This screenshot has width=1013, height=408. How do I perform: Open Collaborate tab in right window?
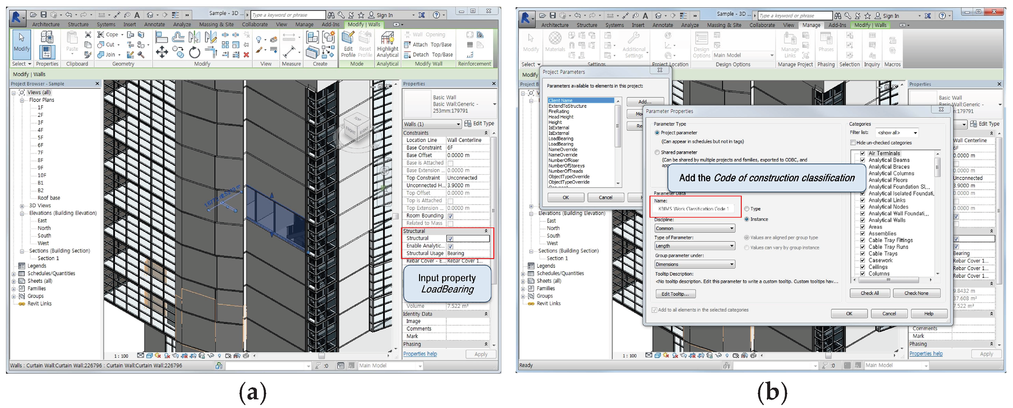pos(762,25)
